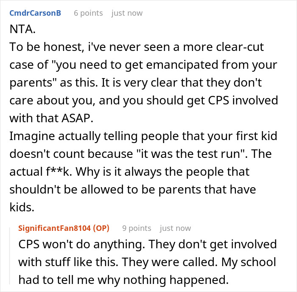297x292 pixels.
Task: Click the words "My school" in the reply
Action: click(249, 262)
